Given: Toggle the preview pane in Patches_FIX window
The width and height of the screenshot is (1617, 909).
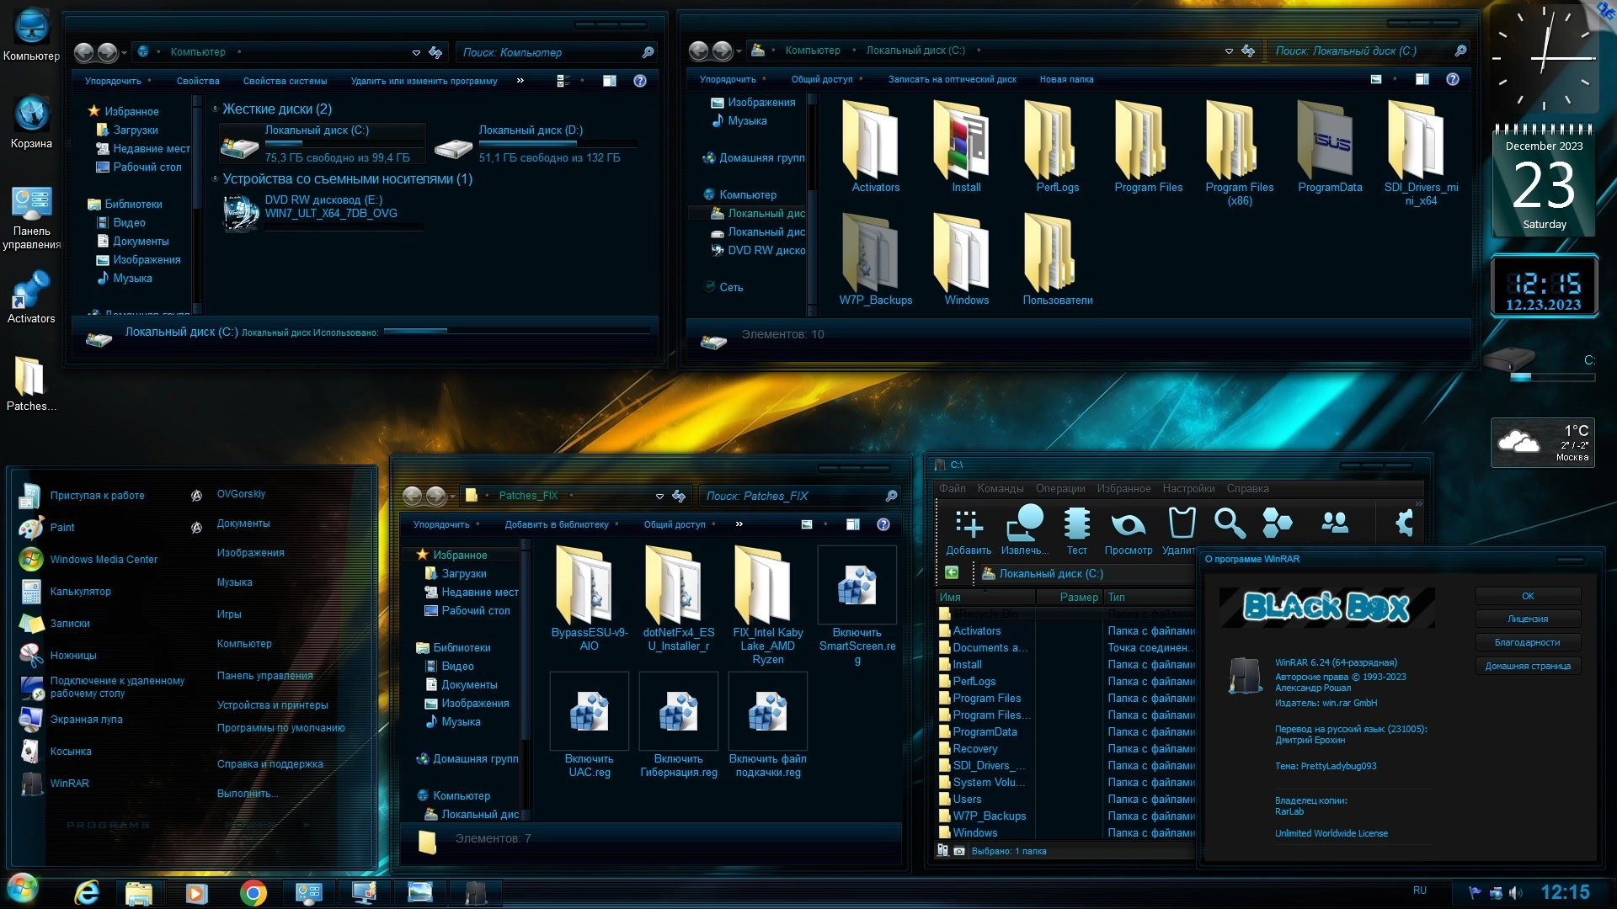Looking at the screenshot, I should coord(853,524).
